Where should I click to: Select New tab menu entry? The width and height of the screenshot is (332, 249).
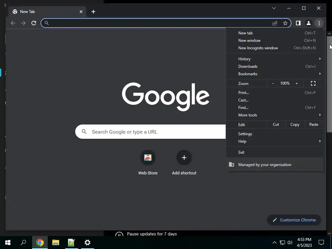click(x=275, y=33)
